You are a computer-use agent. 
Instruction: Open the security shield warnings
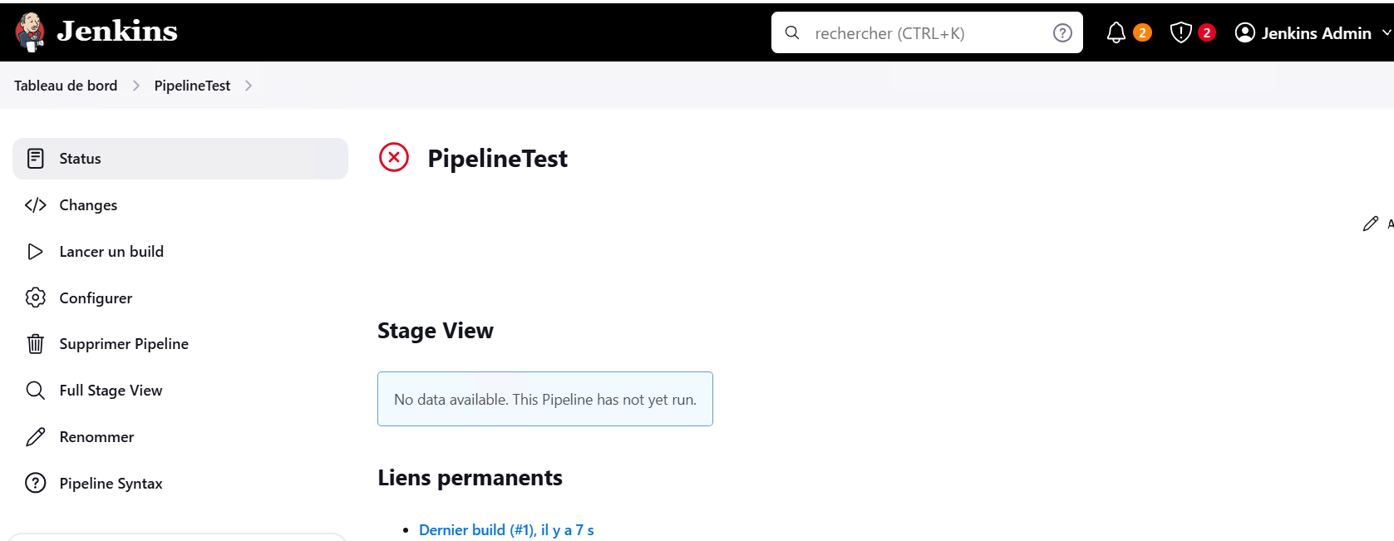1180,32
